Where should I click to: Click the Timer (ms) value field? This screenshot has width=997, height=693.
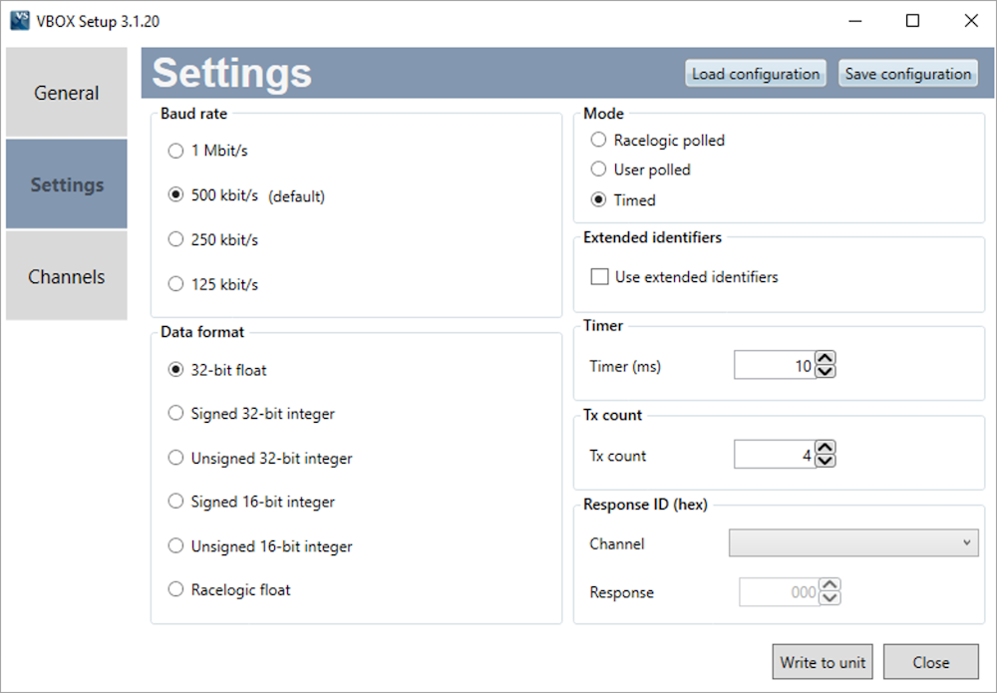tap(774, 365)
